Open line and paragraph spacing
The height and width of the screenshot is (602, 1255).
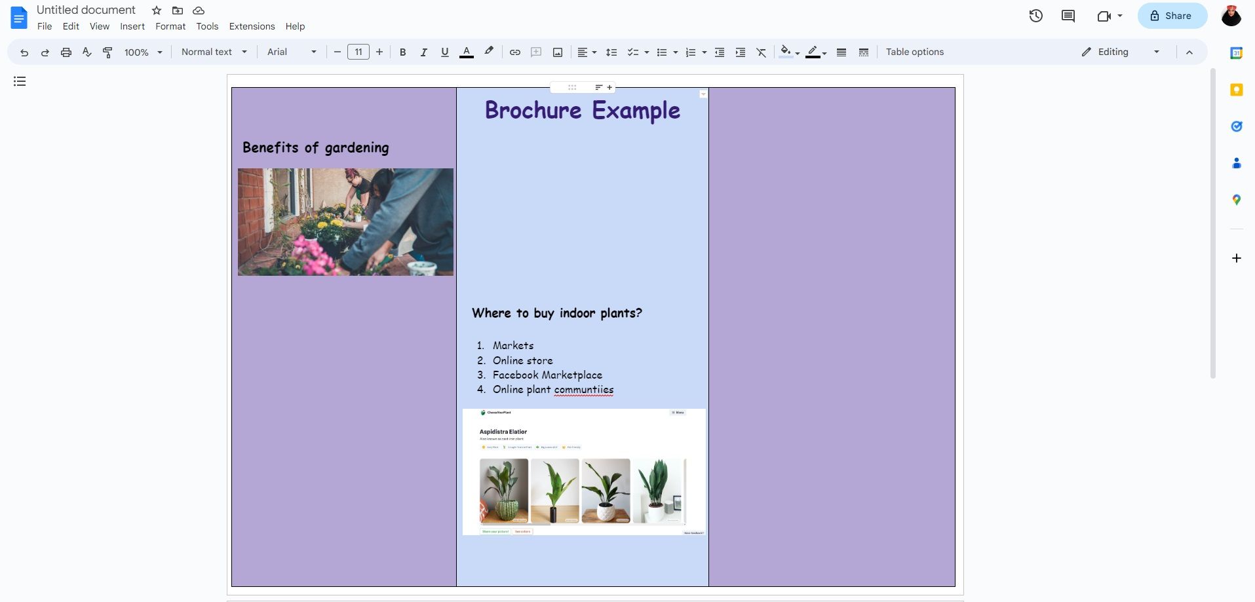coord(611,52)
